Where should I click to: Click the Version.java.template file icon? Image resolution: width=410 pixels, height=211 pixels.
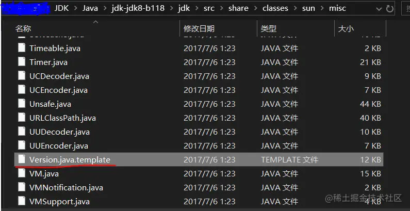pyautogui.click(x=22, y=159)
